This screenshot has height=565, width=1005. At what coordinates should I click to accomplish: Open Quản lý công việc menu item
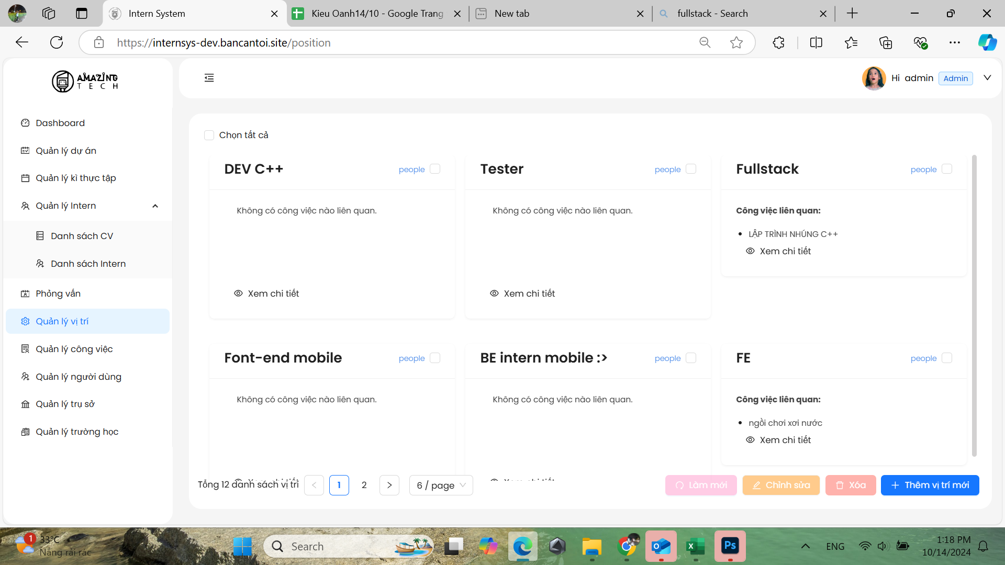[74, 349]
